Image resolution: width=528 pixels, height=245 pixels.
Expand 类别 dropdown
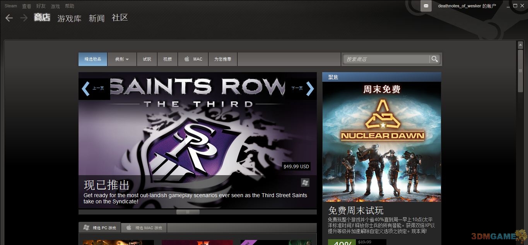(122, 59)
